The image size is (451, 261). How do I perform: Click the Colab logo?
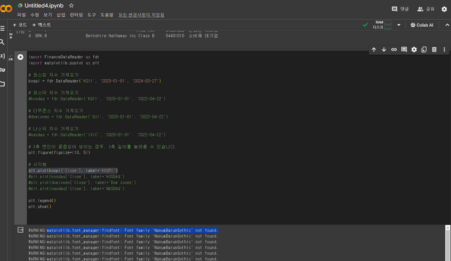pyautogui.click(x=6, y=9)
